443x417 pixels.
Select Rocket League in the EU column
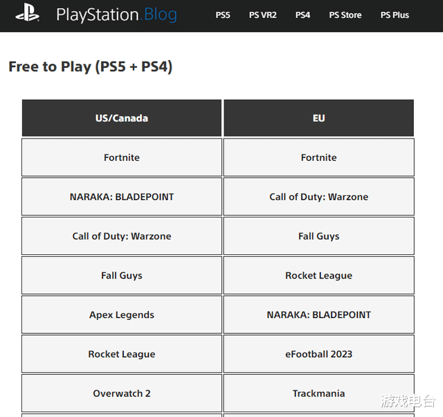coord(318,276)
